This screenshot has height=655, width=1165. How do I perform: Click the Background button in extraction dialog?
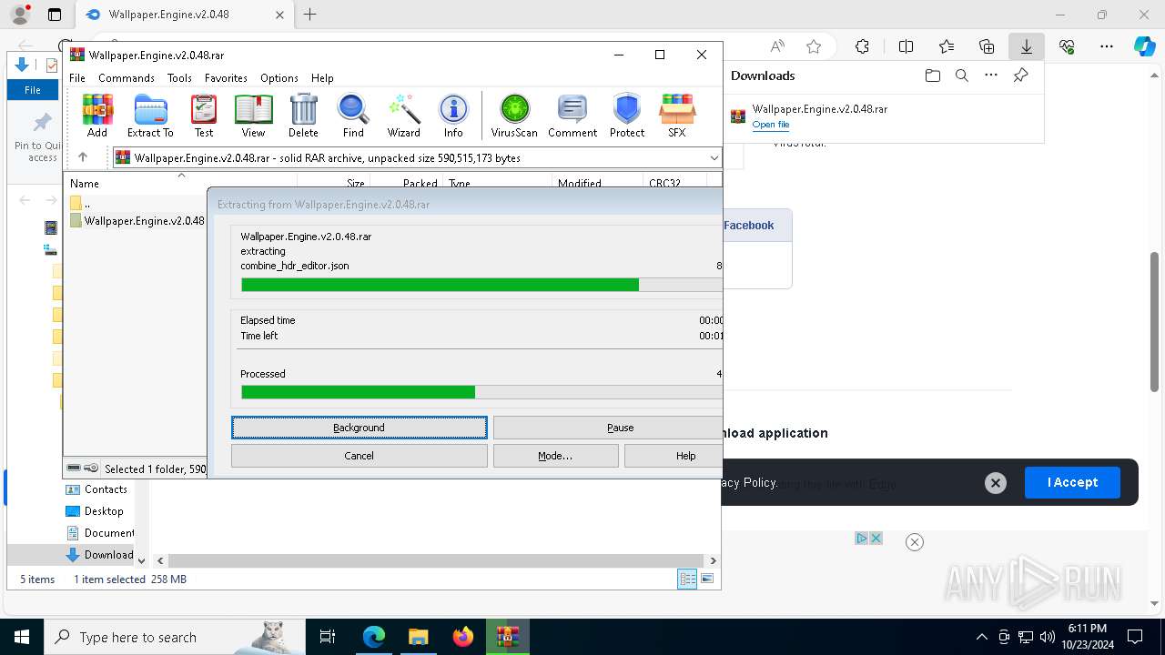point(360,428)
